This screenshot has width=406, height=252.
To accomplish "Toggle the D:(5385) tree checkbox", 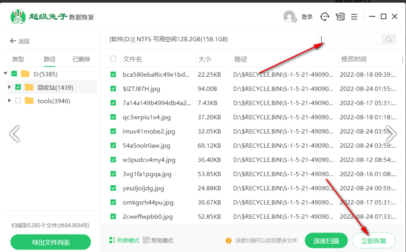I will [14, 74].
